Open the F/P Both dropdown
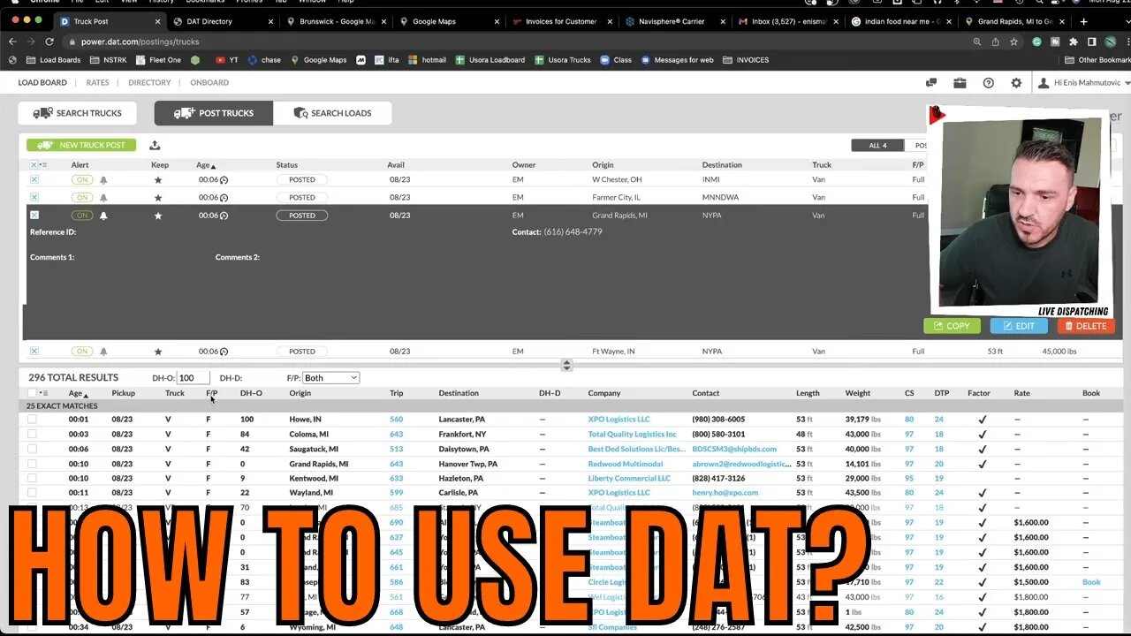 (x=330, y=378)
